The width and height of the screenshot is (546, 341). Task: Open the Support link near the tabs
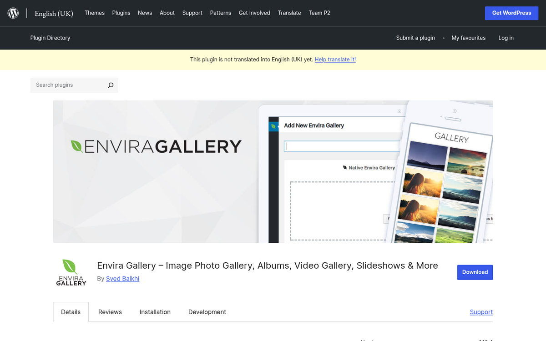[481, 312]
